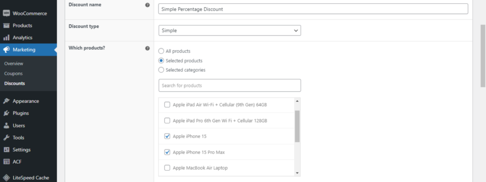Click the Plugins plug icon

pos(6,113)
